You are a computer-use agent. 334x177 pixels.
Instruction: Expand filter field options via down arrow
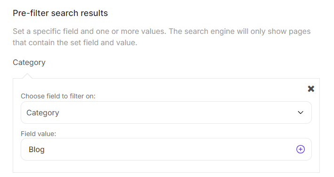[x=300, y=113]
